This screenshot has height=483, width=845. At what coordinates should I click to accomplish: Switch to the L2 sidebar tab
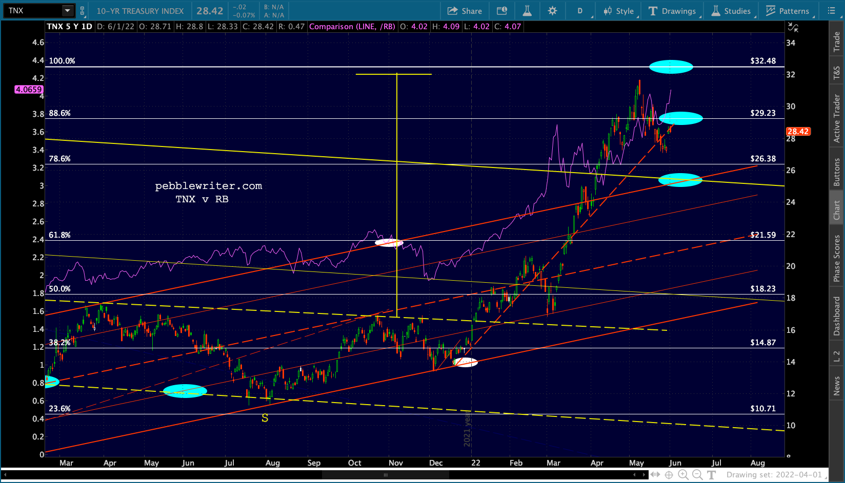coord(837,356)
